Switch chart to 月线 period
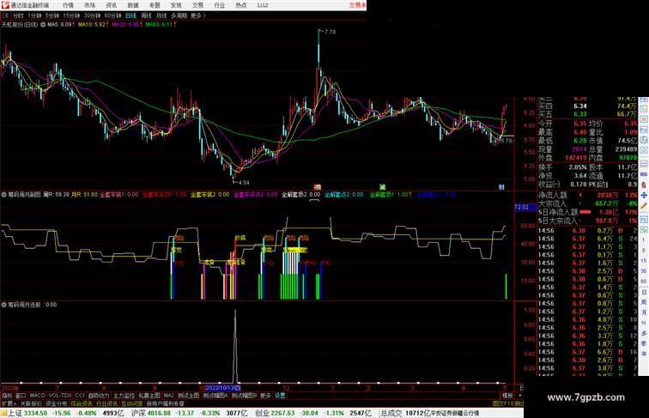The image size is (649, 418). 161,15
